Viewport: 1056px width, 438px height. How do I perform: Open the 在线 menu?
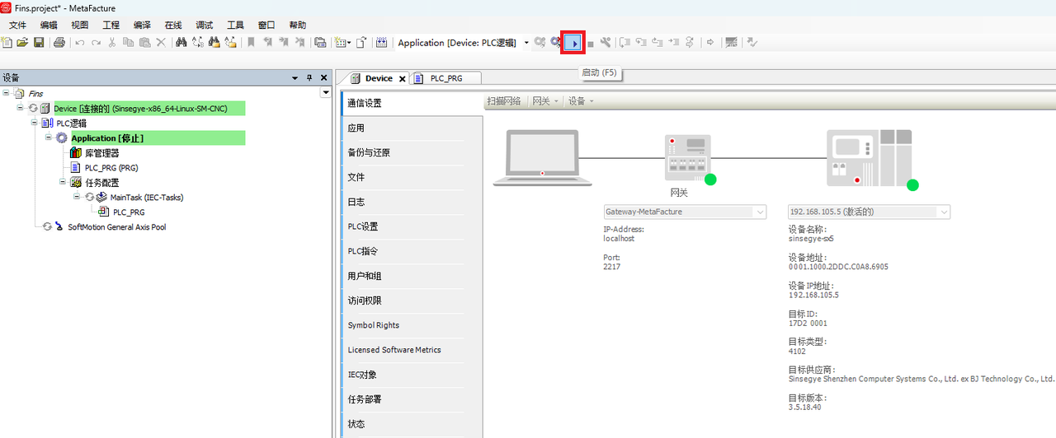173,26
